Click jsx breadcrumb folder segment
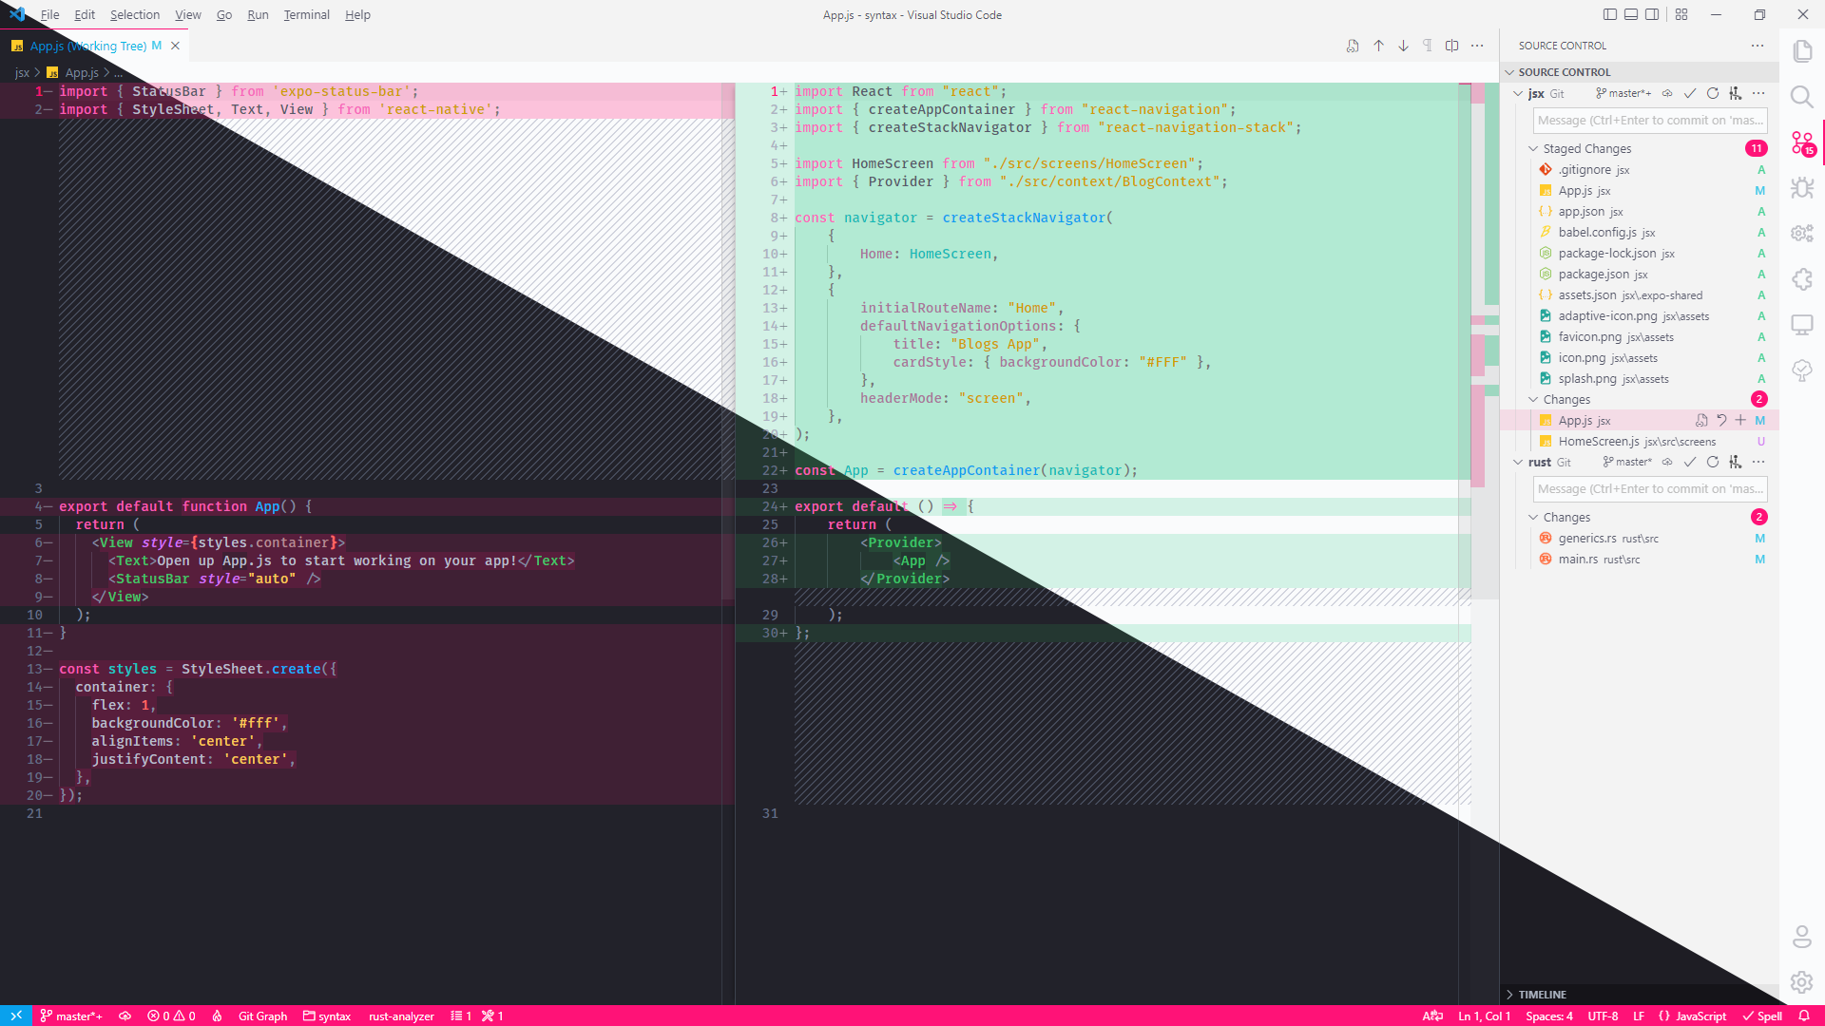The height and width of the screenshot is (1026, 1825). pyautogui.click(x=22, y=72)
